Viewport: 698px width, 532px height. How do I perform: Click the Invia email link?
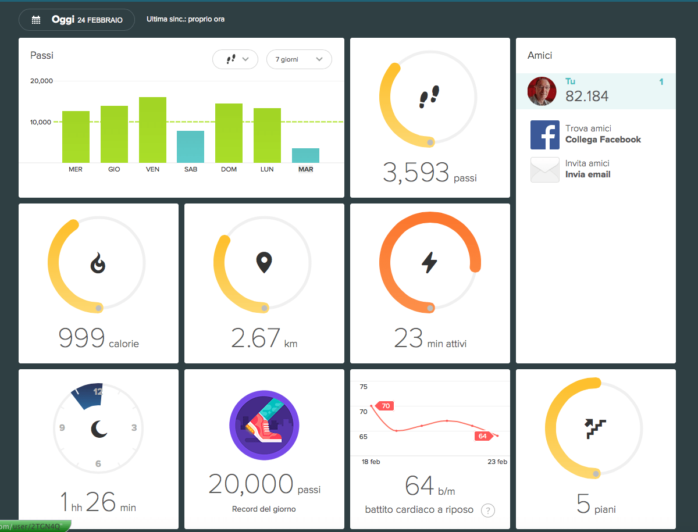(x=587, y=174)
